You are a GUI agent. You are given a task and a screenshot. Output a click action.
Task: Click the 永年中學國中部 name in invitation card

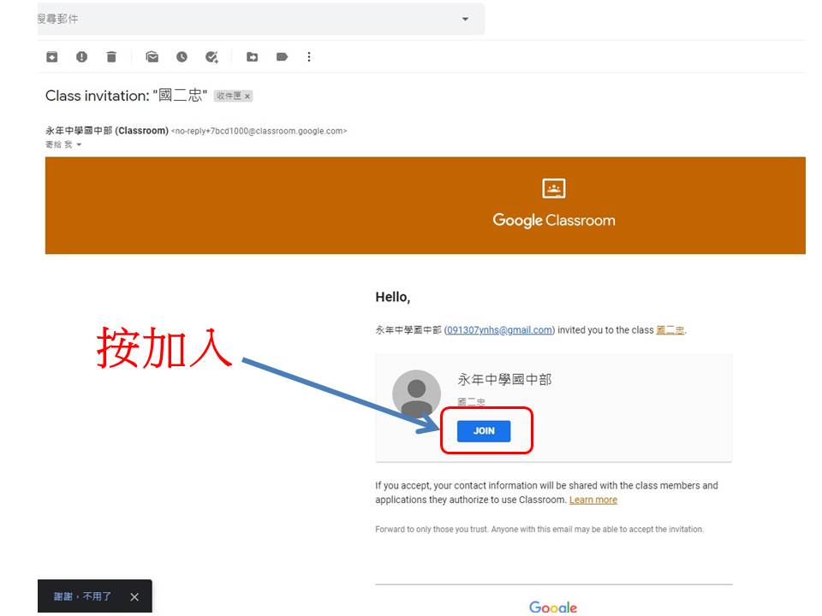tap(504, 380)
